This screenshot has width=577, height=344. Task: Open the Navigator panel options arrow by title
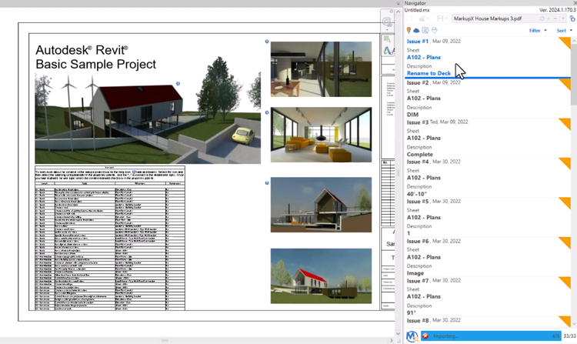point(399,3)
